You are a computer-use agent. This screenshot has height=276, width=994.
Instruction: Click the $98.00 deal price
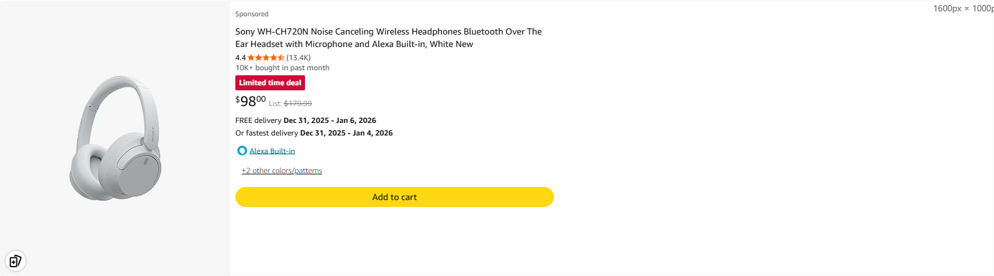click(250, 101)
